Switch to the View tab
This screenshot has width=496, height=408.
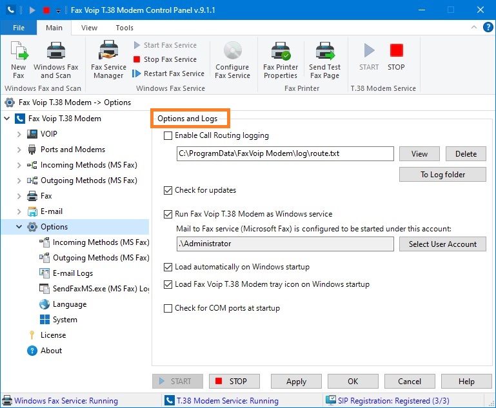click(89, 28)
